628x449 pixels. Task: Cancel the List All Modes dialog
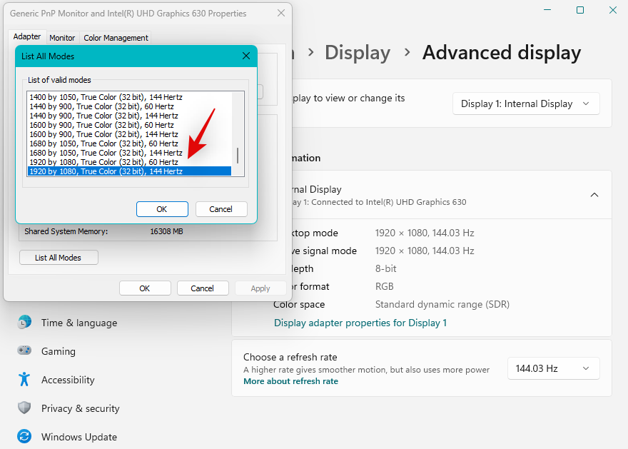pos(221,208)
